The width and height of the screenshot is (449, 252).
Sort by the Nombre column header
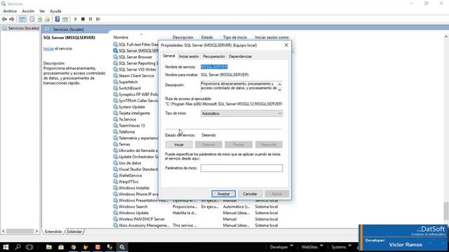pos(121,37)
